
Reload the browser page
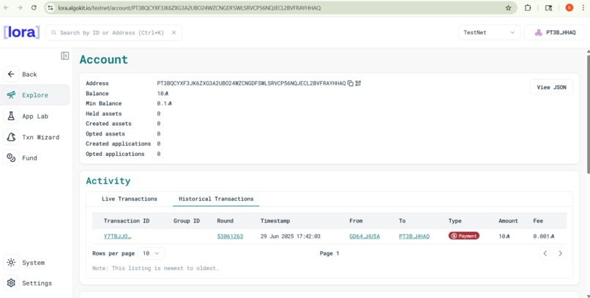(34, 7)
